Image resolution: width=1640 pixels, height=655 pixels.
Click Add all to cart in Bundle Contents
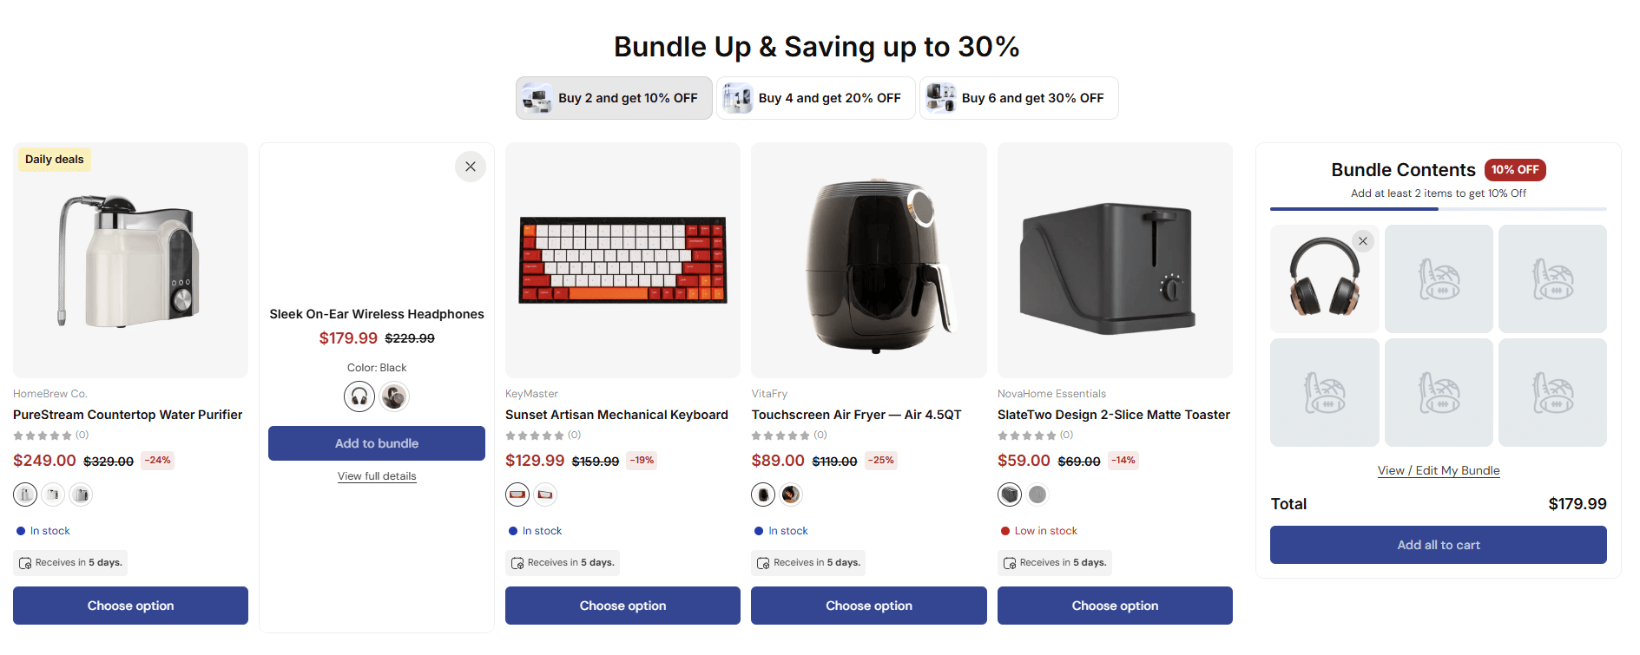[x=1438, y=544]
